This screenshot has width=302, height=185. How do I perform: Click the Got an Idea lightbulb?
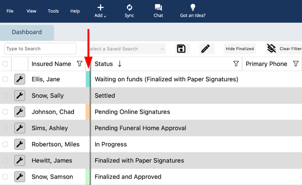pos(193,8)
